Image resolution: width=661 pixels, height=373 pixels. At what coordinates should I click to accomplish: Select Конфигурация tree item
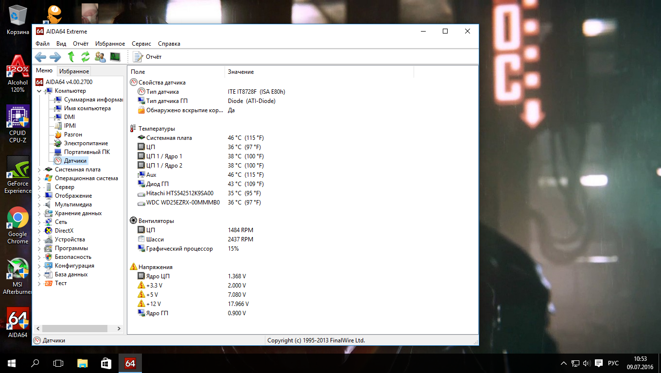point(69,266)
